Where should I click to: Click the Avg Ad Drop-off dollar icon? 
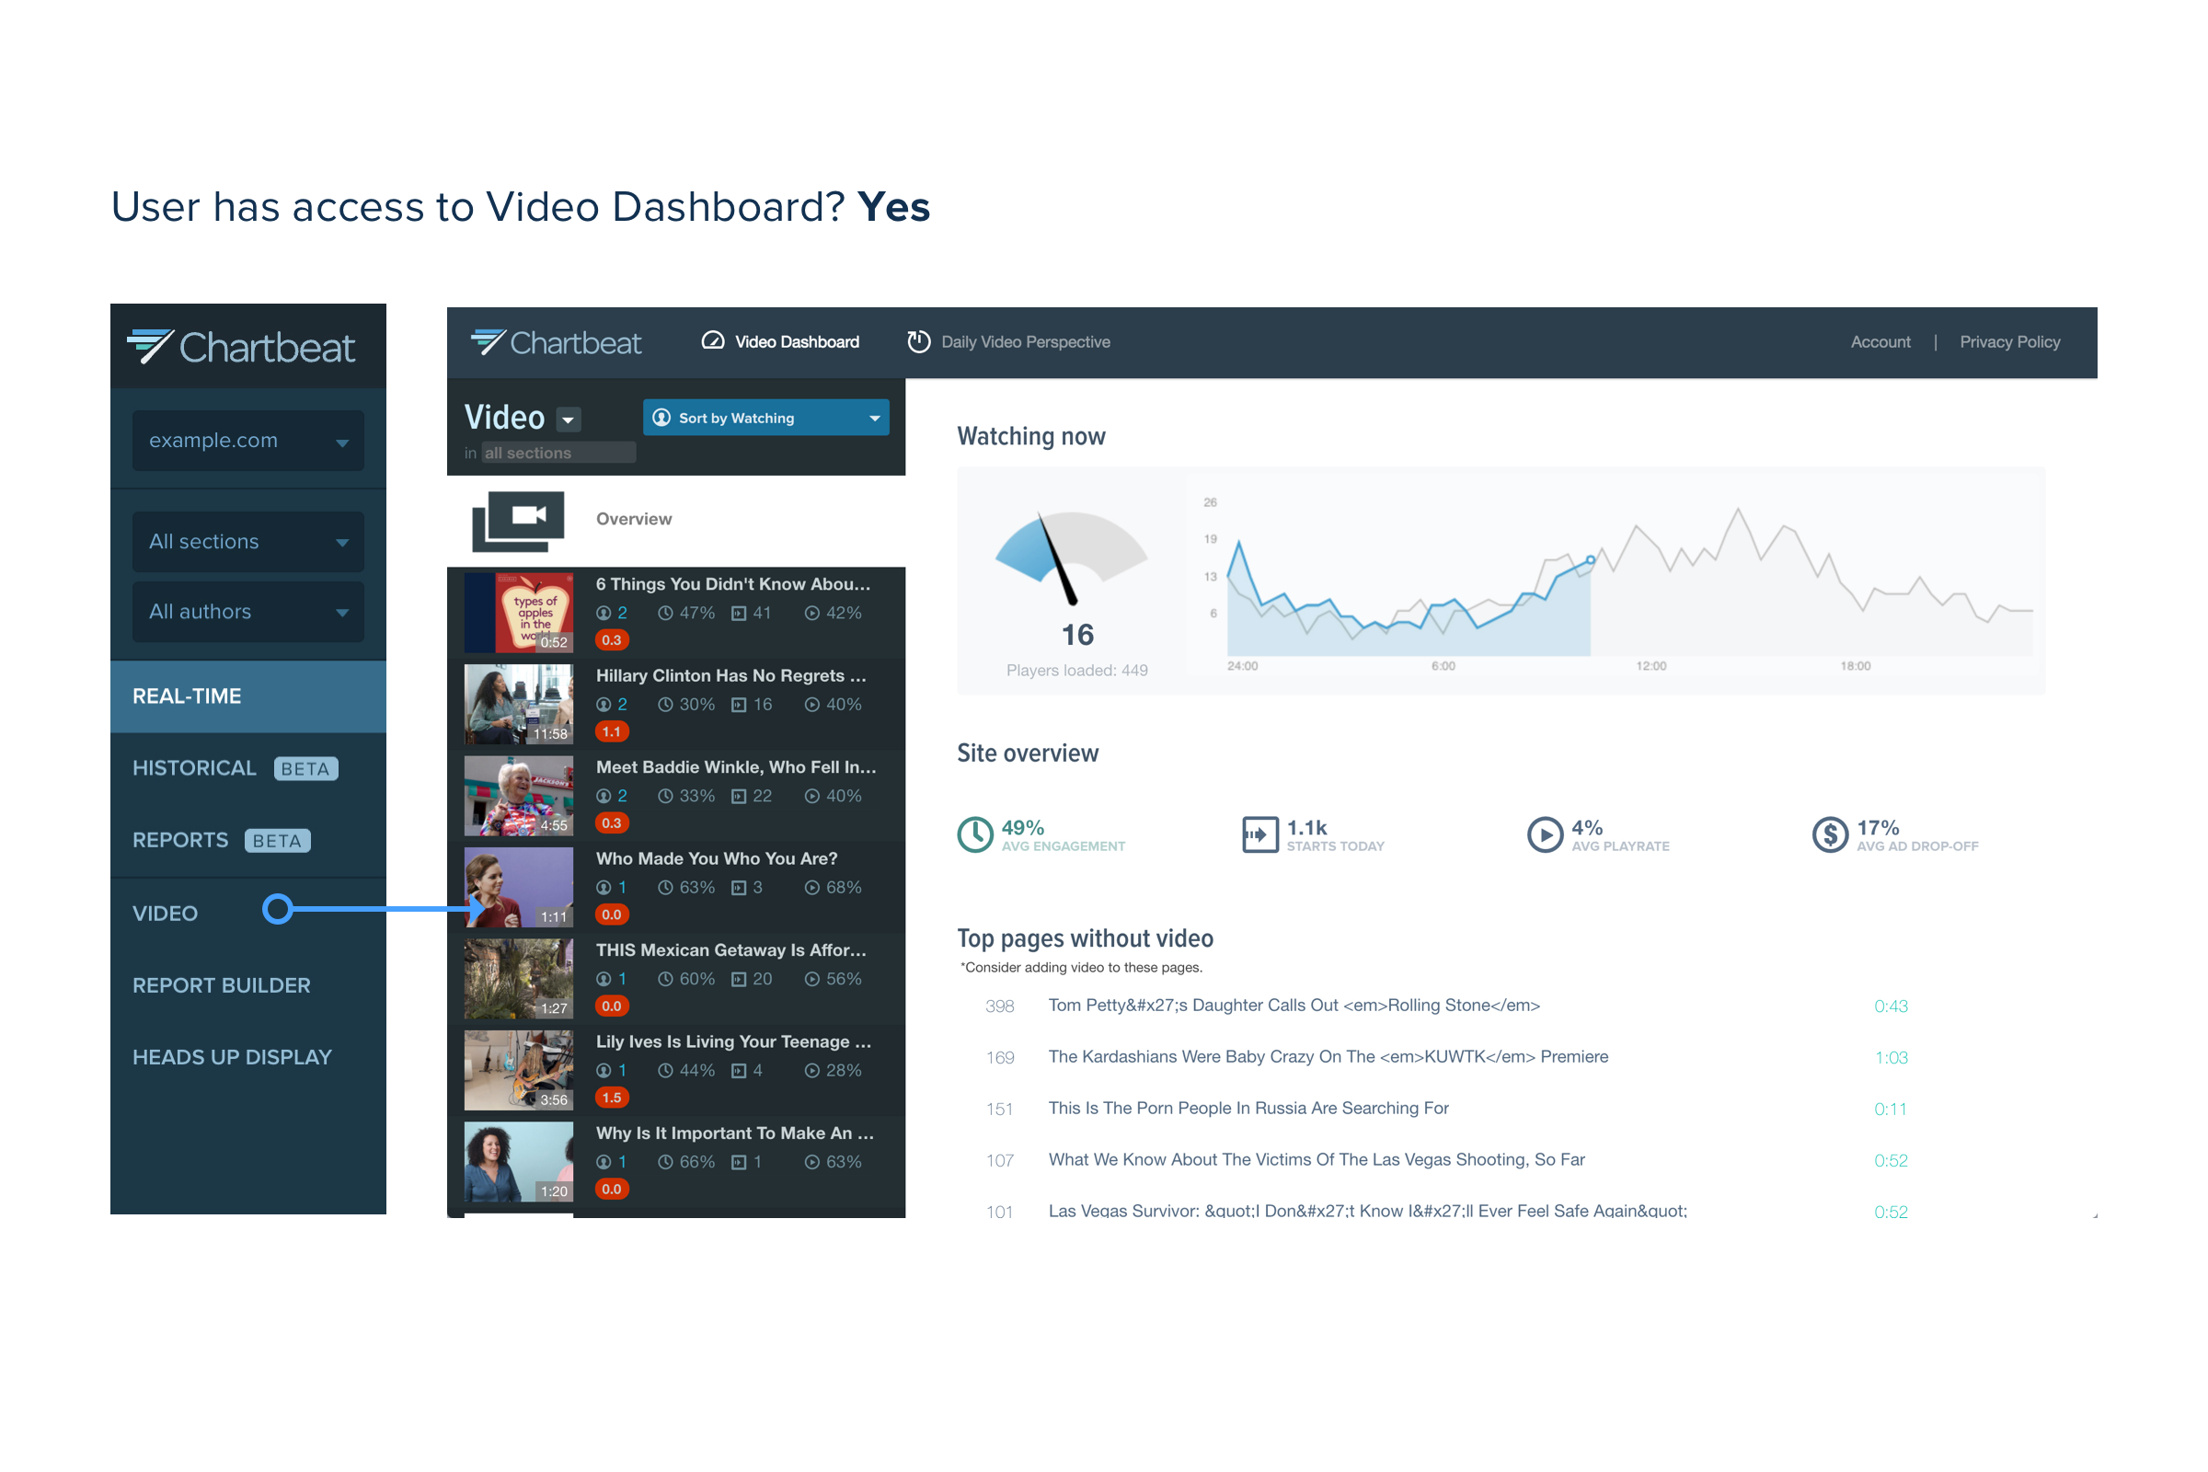(x=1830, y=834)
